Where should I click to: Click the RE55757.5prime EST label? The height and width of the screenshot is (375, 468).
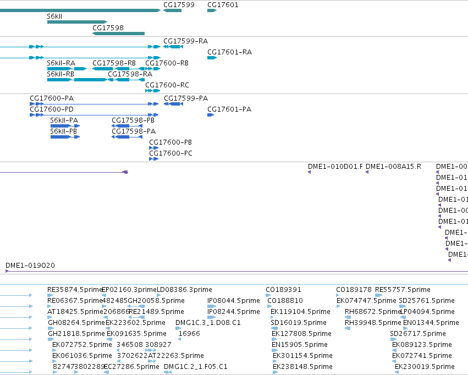tap(403, 290)
